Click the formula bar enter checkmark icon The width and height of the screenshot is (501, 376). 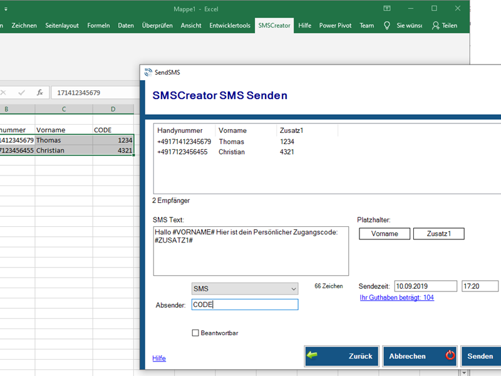[x=21, y=93]
